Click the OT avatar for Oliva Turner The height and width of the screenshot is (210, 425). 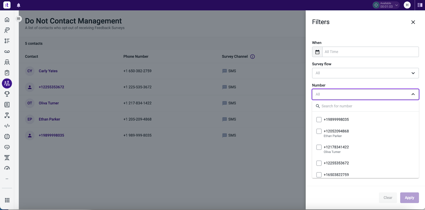coord(30,103)
